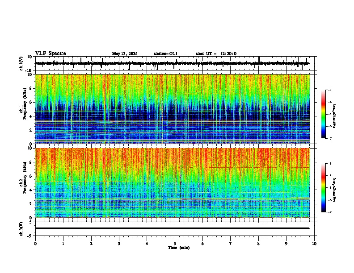Click the ch.2 spectrogram color scale bar
The height and width of the screenshot is (273, 354).
click(323, 188)
